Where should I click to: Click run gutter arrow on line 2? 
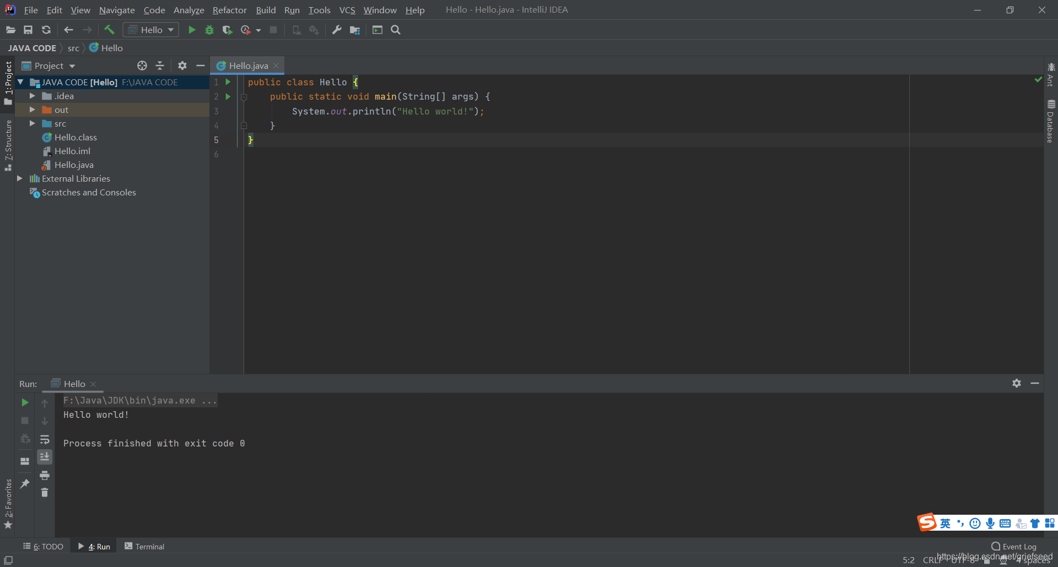[228, 96]
